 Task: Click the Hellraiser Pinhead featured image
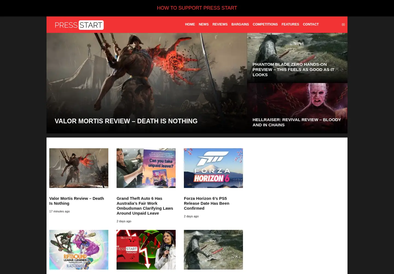tap(297, 108)
